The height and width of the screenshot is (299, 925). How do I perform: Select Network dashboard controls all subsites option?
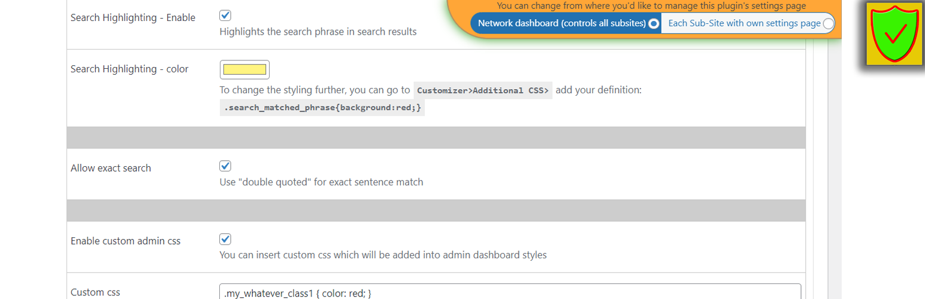[x=654, y=23]
